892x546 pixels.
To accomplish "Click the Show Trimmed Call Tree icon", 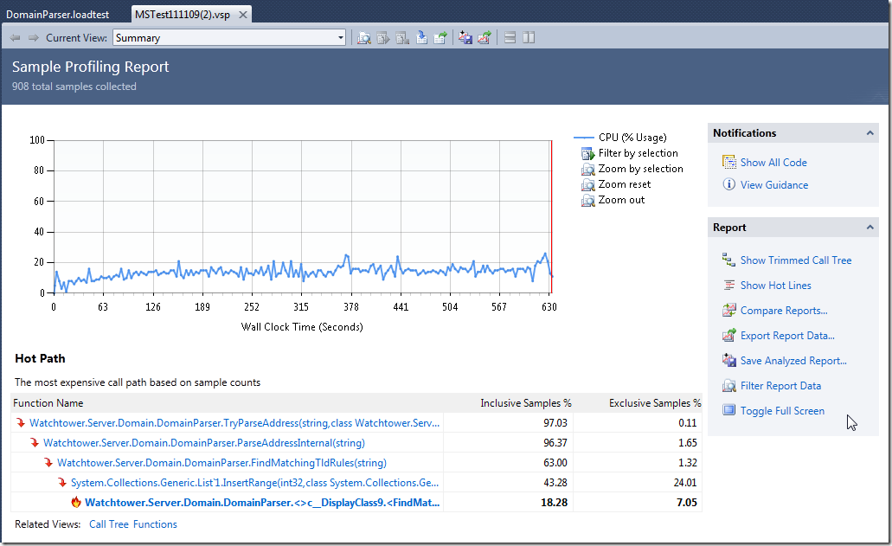I will pyautogui.click(x=728, y=260).
